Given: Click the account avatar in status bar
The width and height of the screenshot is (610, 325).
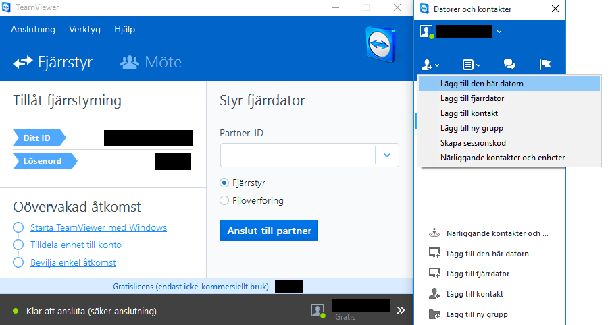Looking at the screenshot, I should [318, 311].
